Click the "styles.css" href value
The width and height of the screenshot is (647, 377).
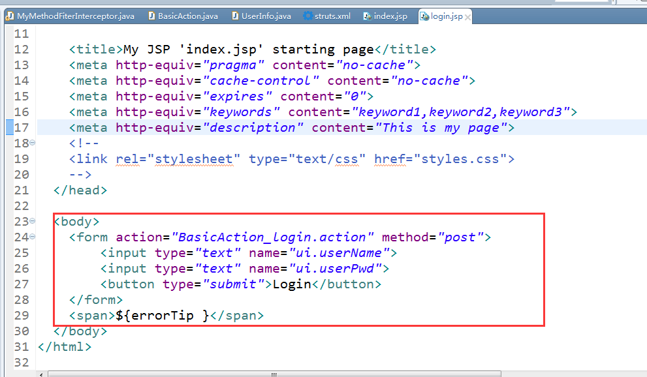(x=460, y=159)
